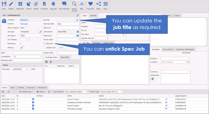Click the Tom Lowe contact link
The height and width of the screenshot is (114, 209).
coord(24,24)
